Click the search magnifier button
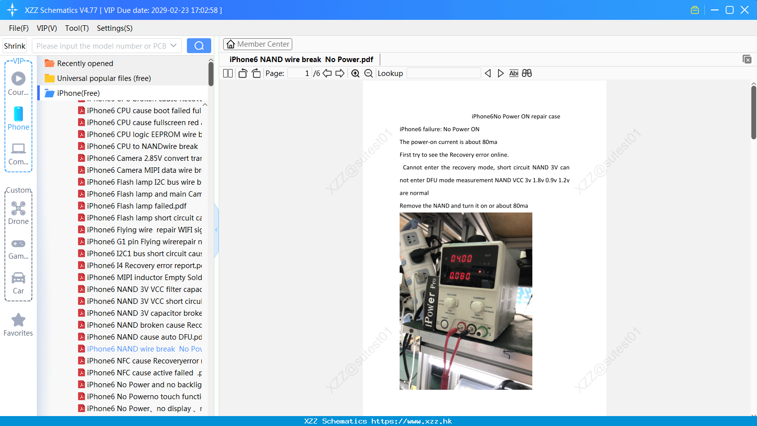Viewport: 757px width, 426px height. (x=199, y=46)
